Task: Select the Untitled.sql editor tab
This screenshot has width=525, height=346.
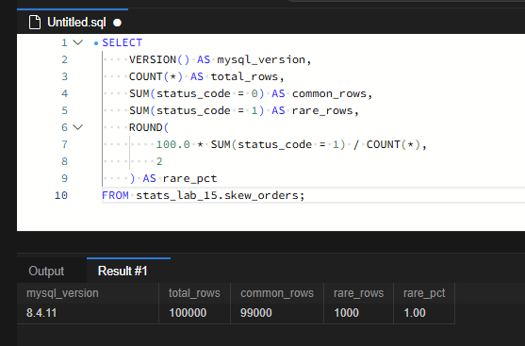Action: (73, 22)
